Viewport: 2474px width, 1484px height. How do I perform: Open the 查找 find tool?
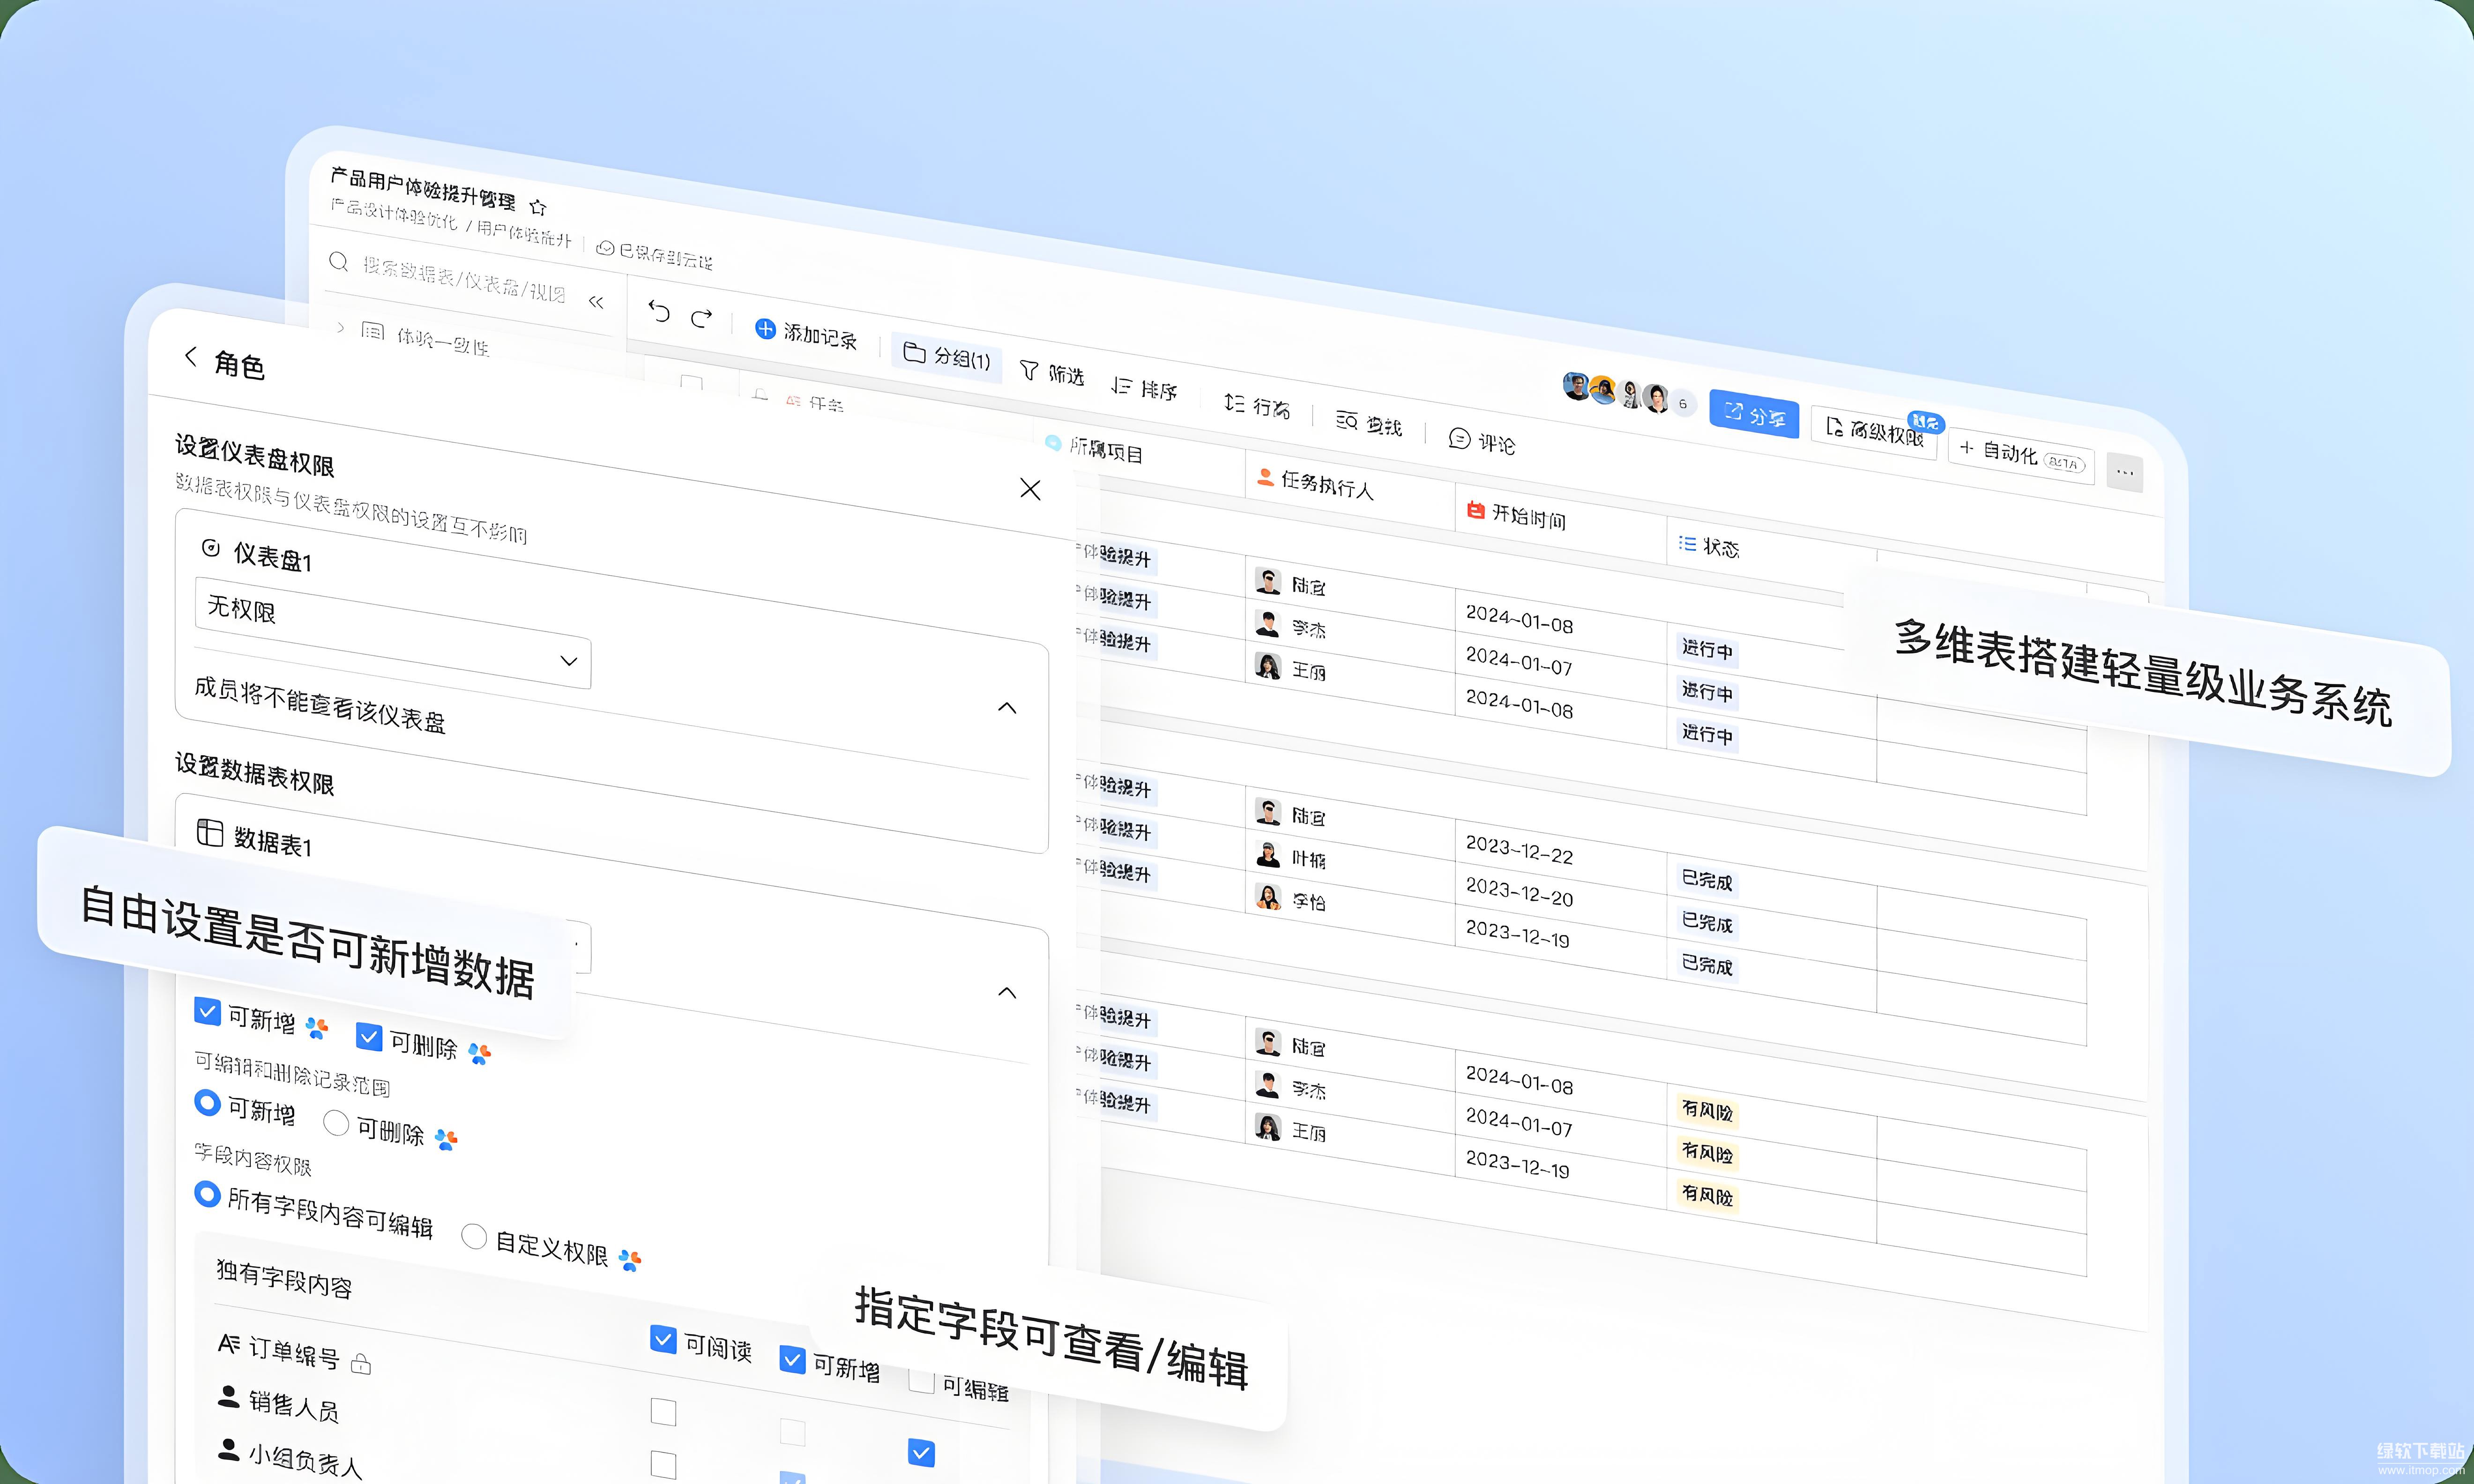tap(1369, 423)
